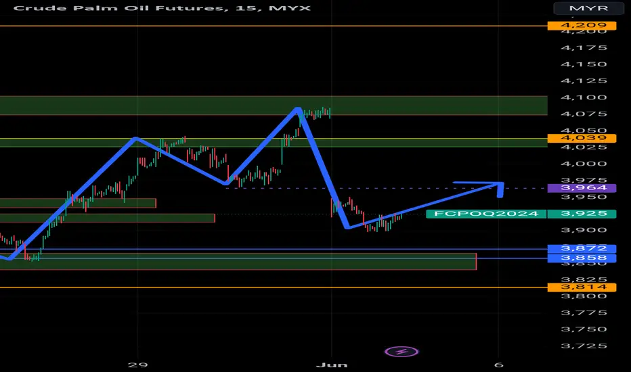Click the FCPOQ2024 symbol label
Image resolution: width=631 pixels, height=372 pixels.
(486, 214)
